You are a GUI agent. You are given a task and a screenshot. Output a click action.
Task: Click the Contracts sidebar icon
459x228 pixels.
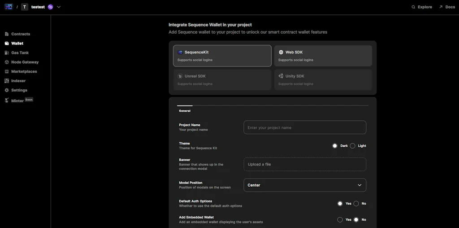pyautogui.click(x=7, y=34)
